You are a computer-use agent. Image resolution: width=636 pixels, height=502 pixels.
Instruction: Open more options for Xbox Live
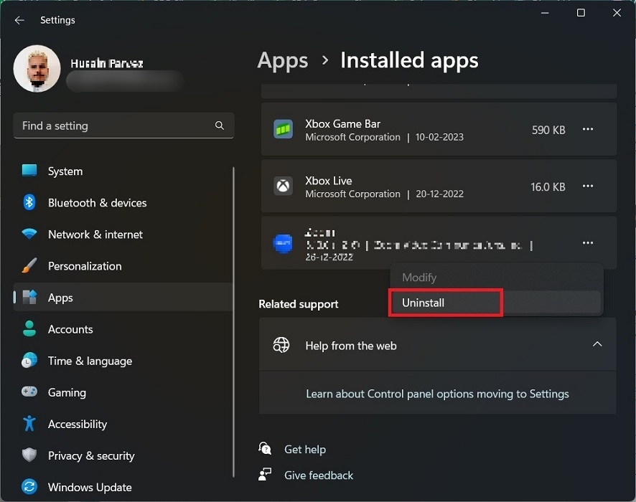(x=588, y=186)
